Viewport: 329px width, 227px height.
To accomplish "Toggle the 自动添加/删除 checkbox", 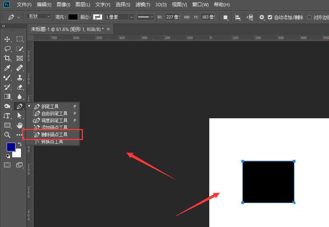I will tap(270, 17).
